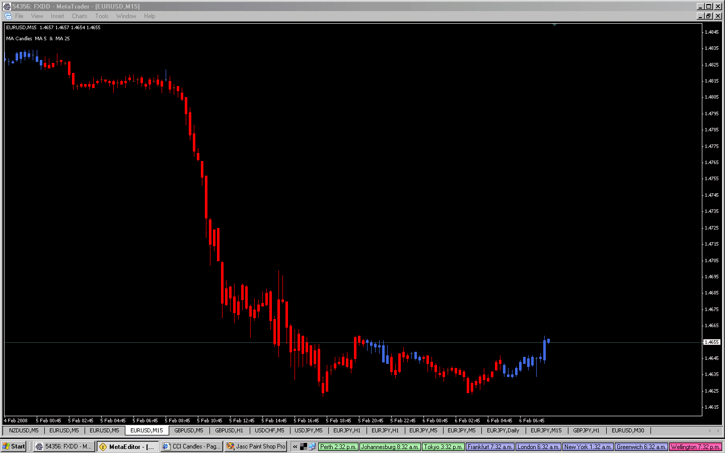
Task: Open MetaEditor from the taskbar
Action: [x=127, y=446]
